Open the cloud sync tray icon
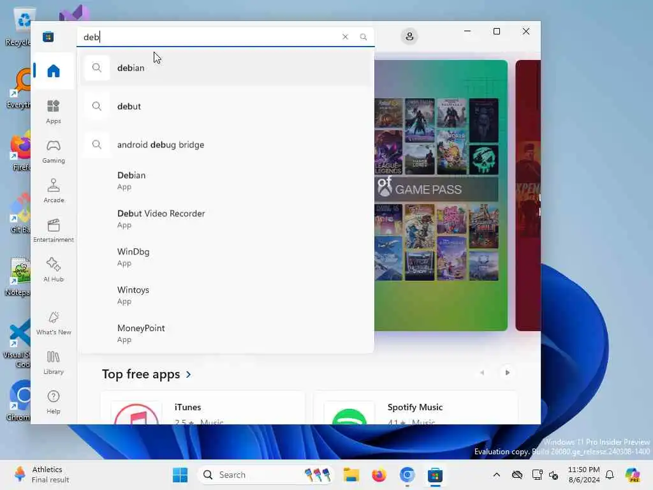Screen dimensions: 653x490 (x=517, y=475)
